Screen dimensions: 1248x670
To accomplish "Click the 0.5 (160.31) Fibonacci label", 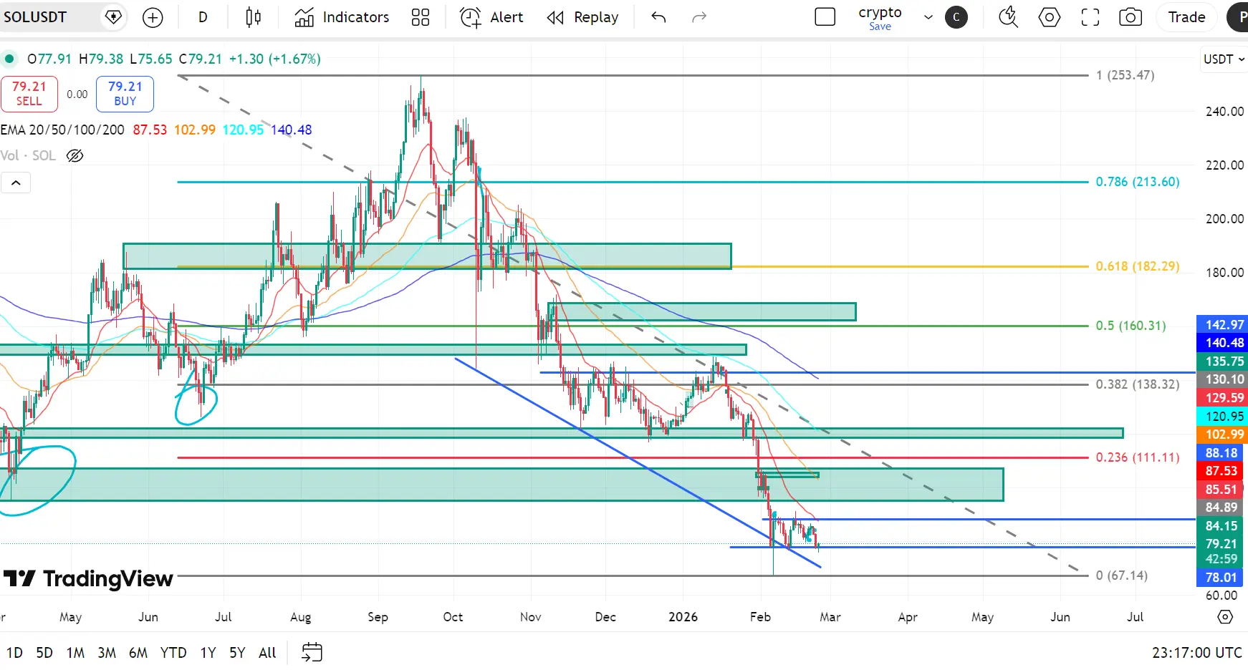I will 1131,326.
